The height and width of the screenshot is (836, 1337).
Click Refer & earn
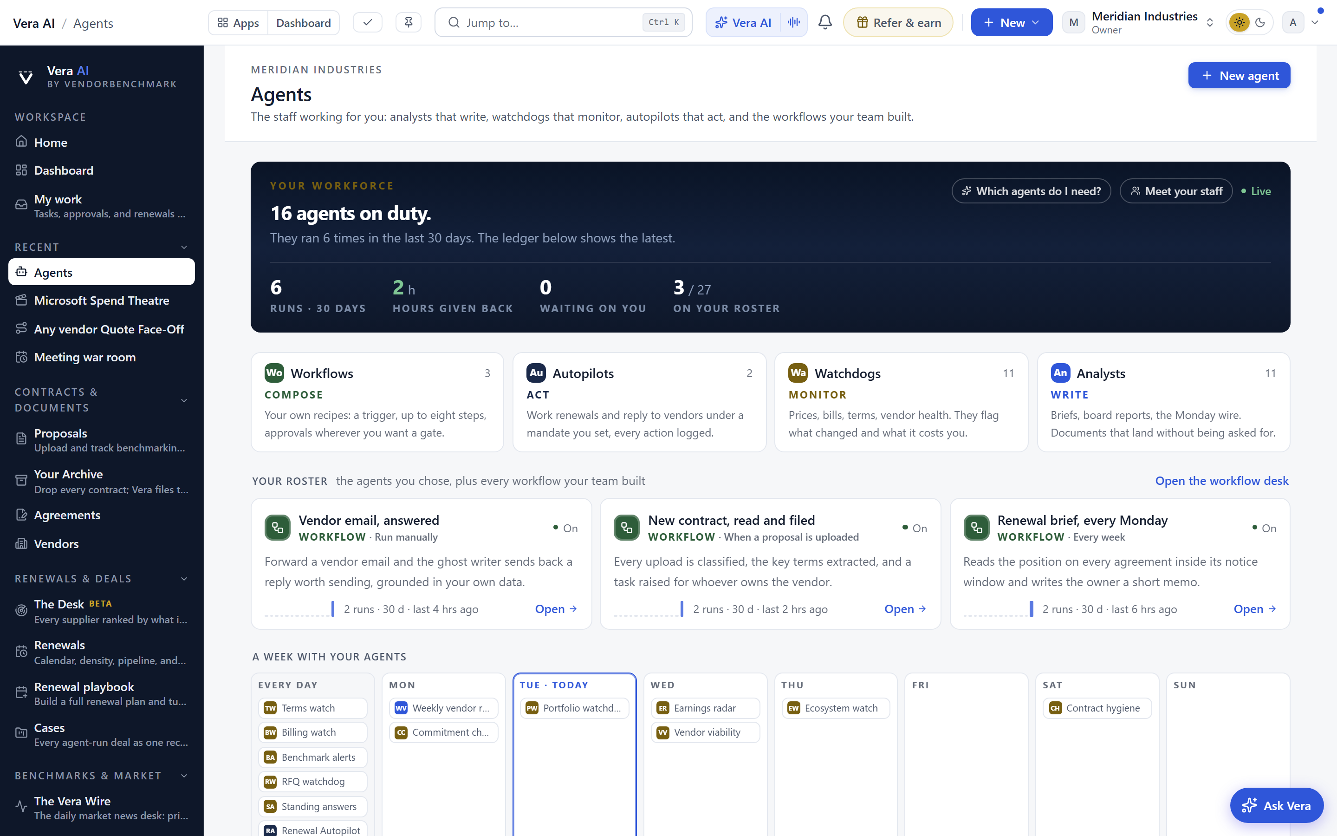[898, 23]
